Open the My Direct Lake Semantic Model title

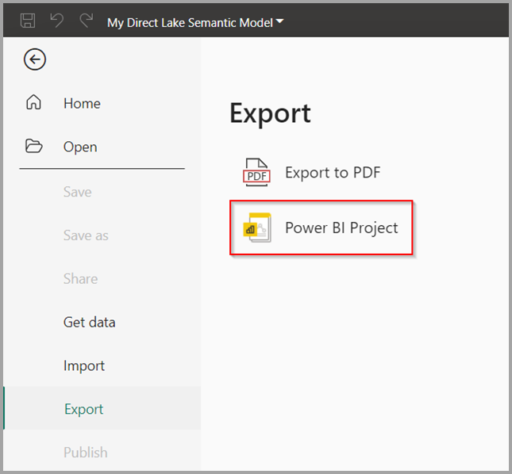point(190,23)
